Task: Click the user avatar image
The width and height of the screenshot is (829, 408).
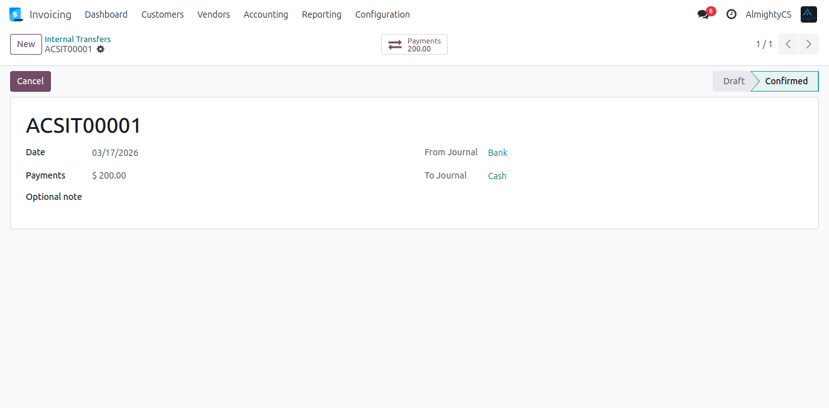Action: [x=808, y=14]
